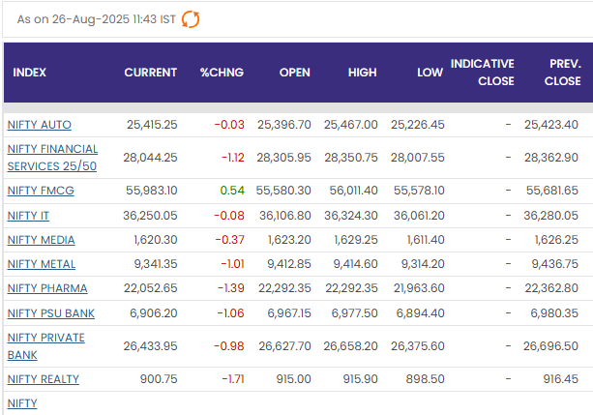593x415 pixels.
Task: Select NIFTY PHARMA change value -1.39
Action: point(231,288)
